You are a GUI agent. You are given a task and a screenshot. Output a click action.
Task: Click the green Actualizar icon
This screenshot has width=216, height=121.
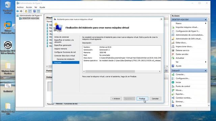point(173,58)
